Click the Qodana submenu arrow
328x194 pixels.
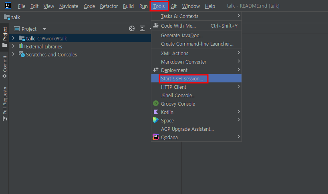coord(238,136)
